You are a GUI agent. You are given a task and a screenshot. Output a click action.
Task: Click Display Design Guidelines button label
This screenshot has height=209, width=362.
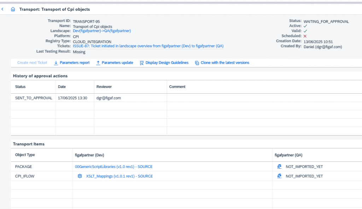point(167,63)
